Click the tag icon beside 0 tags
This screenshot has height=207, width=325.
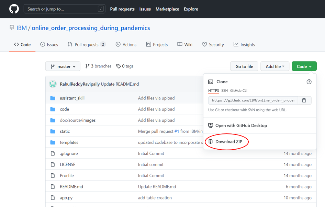[x=119, y=66]
